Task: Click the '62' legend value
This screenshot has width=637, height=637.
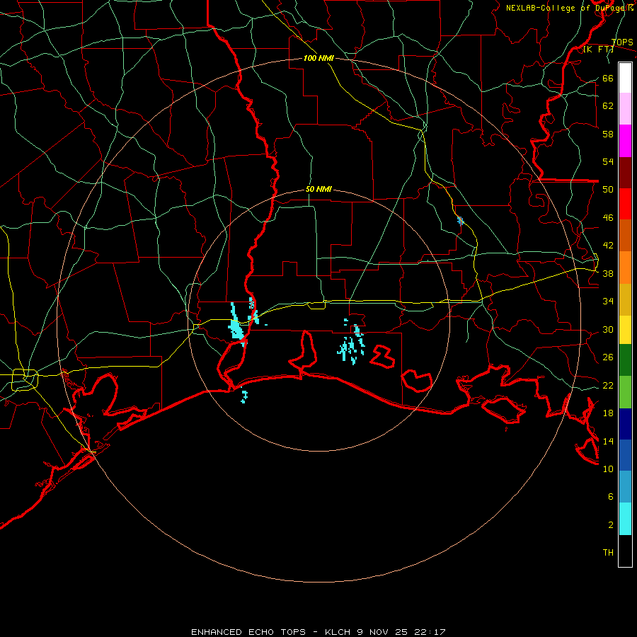Action: pyautogui.click(x=608, y=106)
